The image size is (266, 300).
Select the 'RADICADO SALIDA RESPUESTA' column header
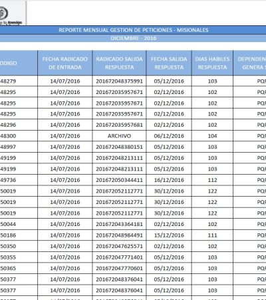tap(119, 63)
